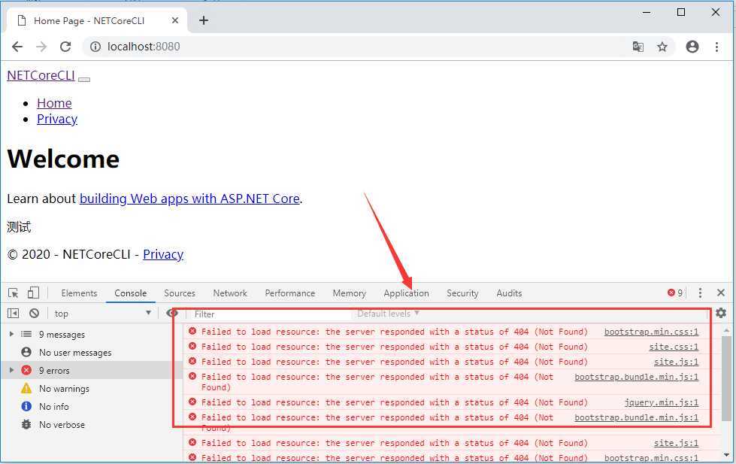
Task: Open the jquery.min.js:1 source link
Action: (x=662, y=402)
